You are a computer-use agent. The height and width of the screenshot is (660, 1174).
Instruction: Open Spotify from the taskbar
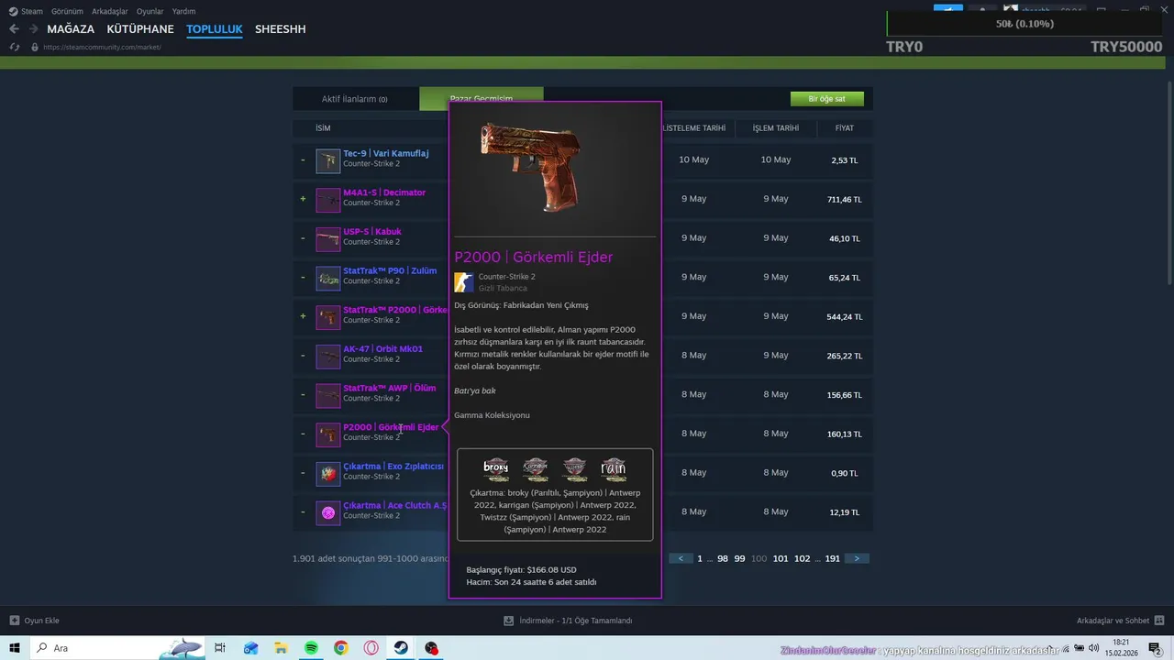click(x=311, y=648)
